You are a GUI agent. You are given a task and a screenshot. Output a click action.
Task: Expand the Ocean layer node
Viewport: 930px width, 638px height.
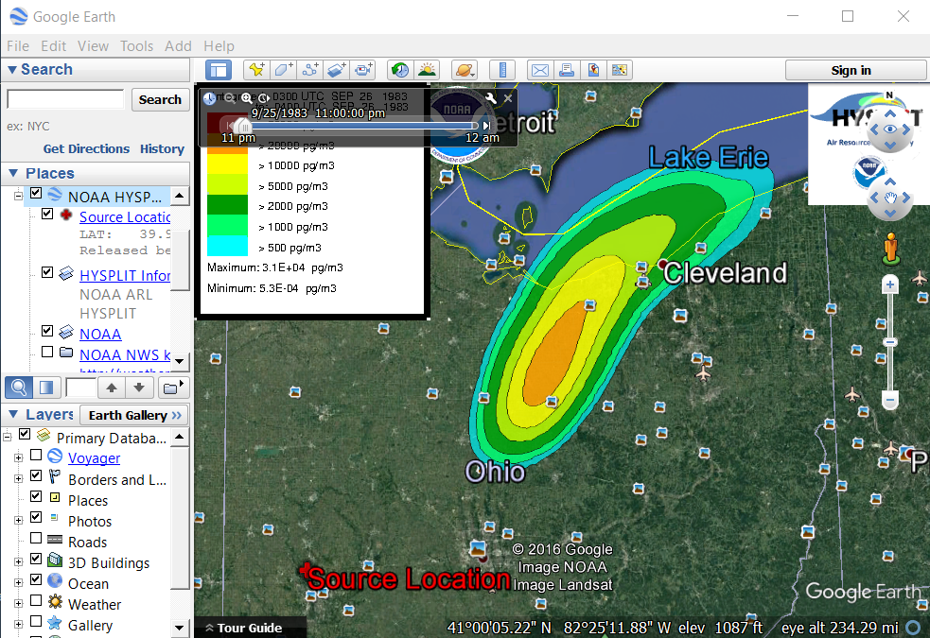pos(18,582)
